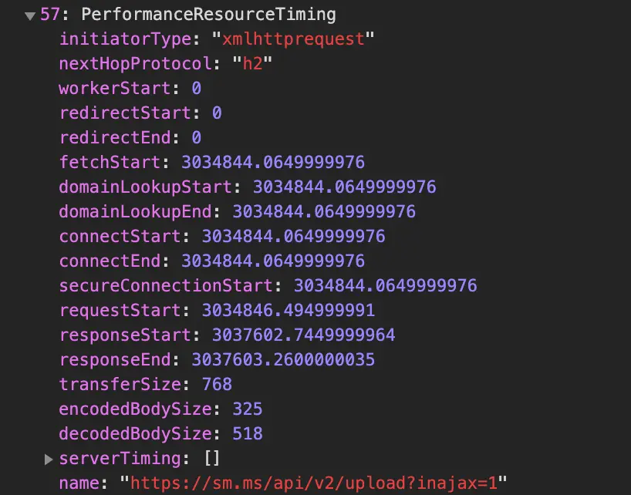This screenshot has width=631, height=495.
Task: Click the connectStart property name
Action: coord(120,236)
